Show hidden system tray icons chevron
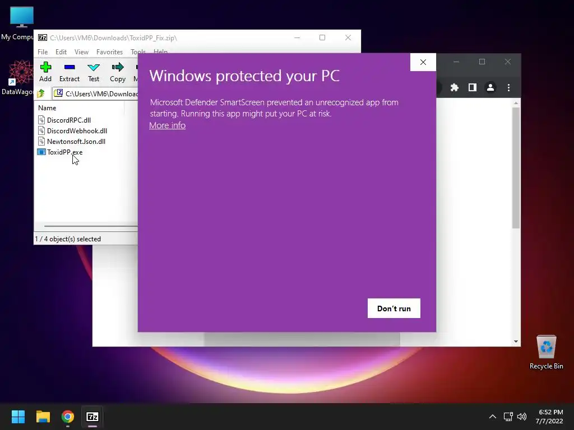Viewport: 574px width, 430px height. coord(493,417)
